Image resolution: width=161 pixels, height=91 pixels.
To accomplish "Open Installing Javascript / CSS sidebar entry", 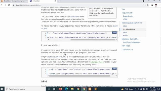I will point(132,23).
